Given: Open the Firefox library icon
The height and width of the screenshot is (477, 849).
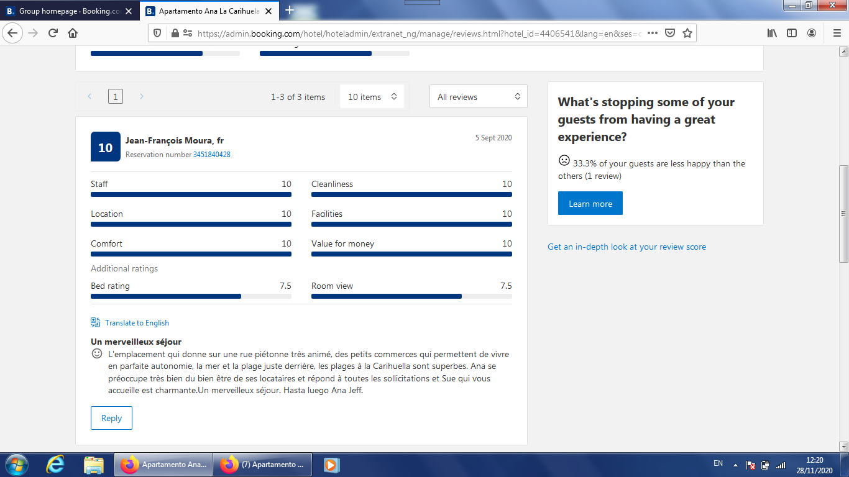Looking at the screenshot, I should coord(772,33).
